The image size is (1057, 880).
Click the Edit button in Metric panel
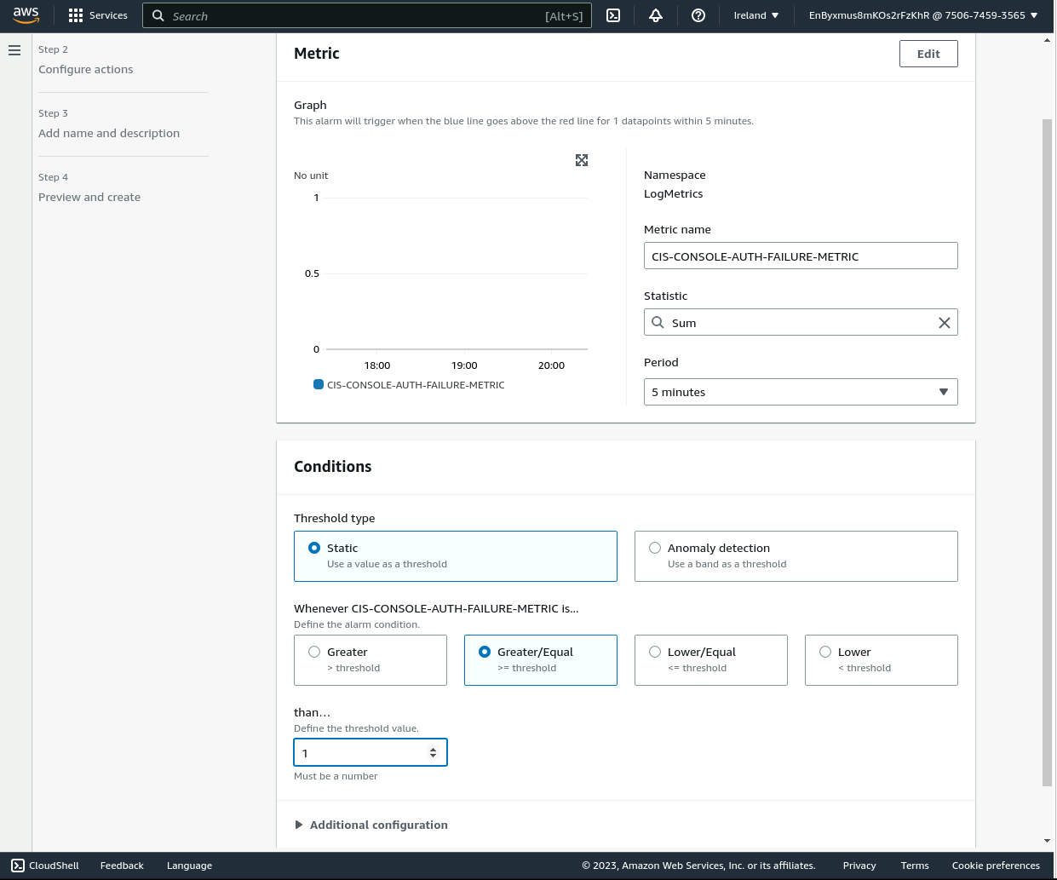tap(928, 54)
